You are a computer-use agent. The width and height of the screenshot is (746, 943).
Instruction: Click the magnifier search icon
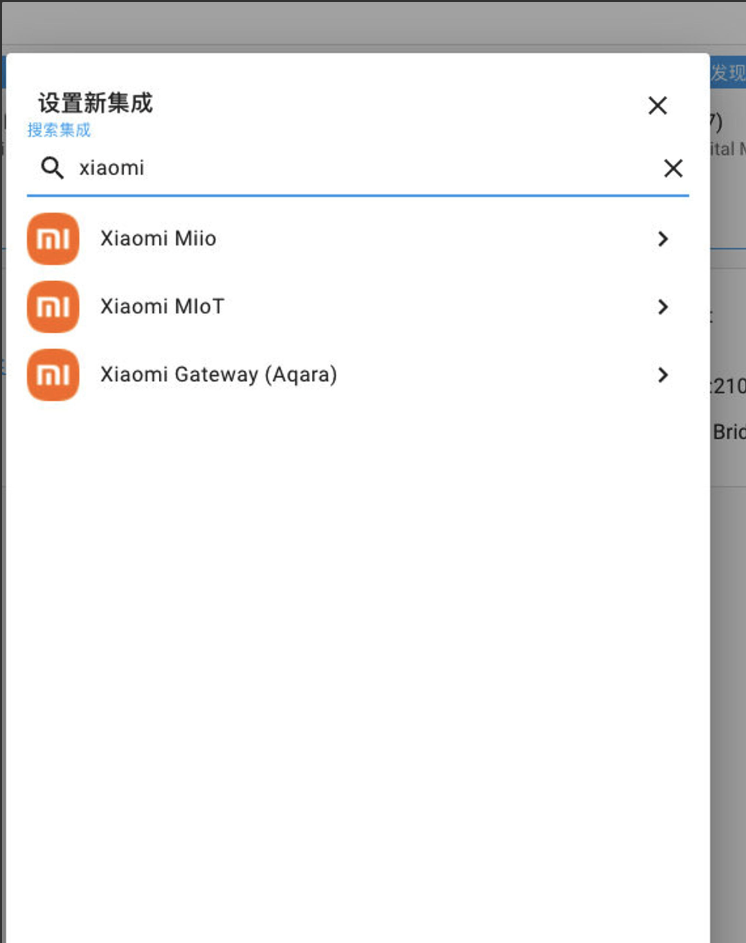tap(52, 168)
